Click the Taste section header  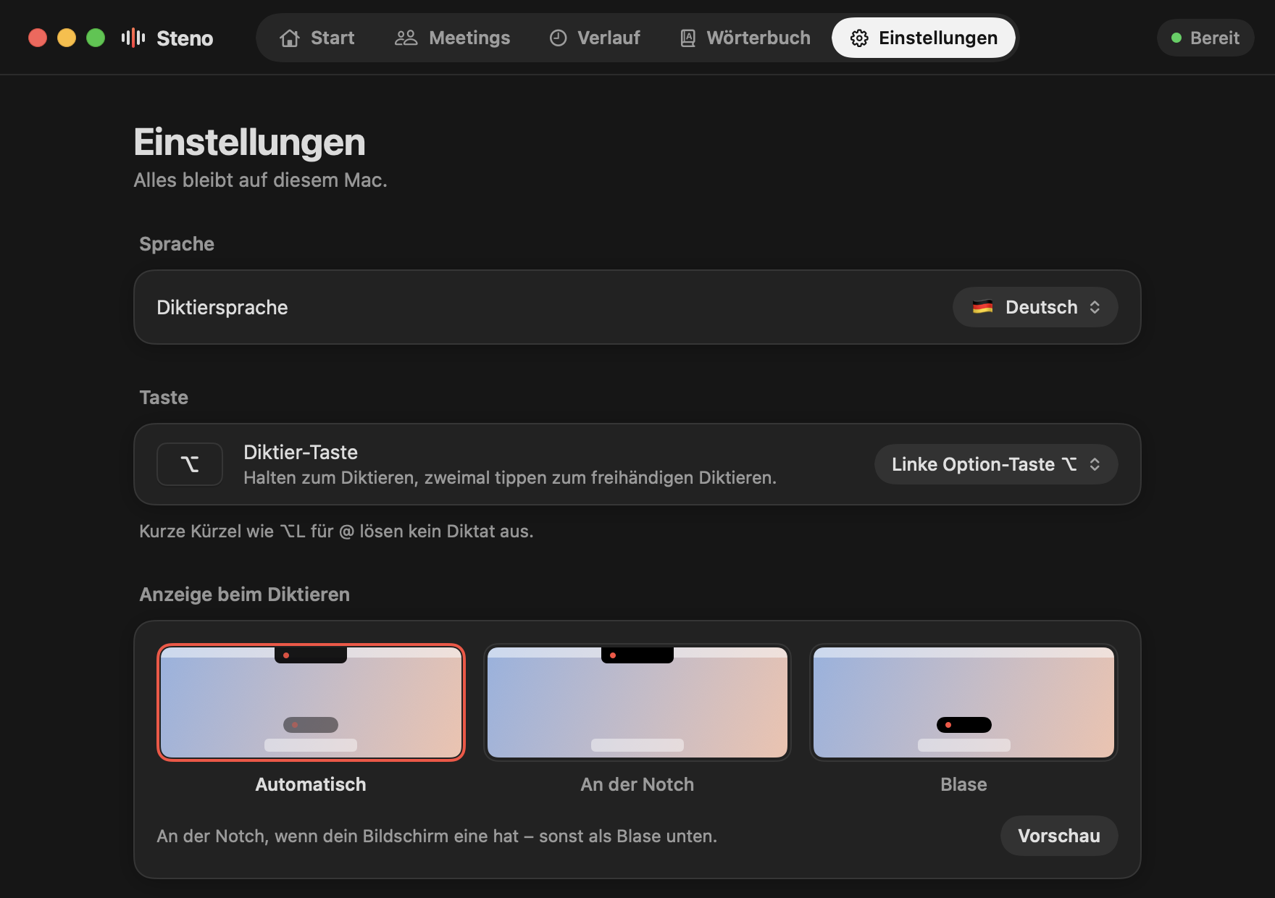tap(164, 397)
